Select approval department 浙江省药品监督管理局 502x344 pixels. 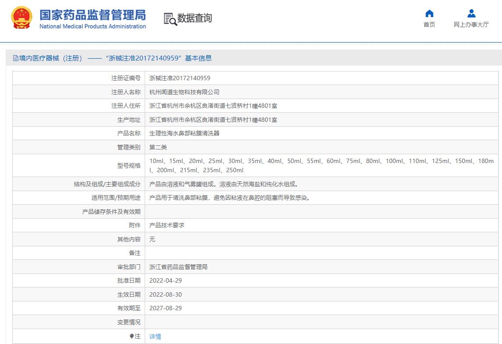tap(178, 267)
